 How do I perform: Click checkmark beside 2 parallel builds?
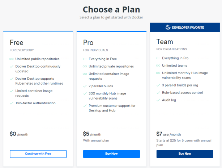click(85, 86)
